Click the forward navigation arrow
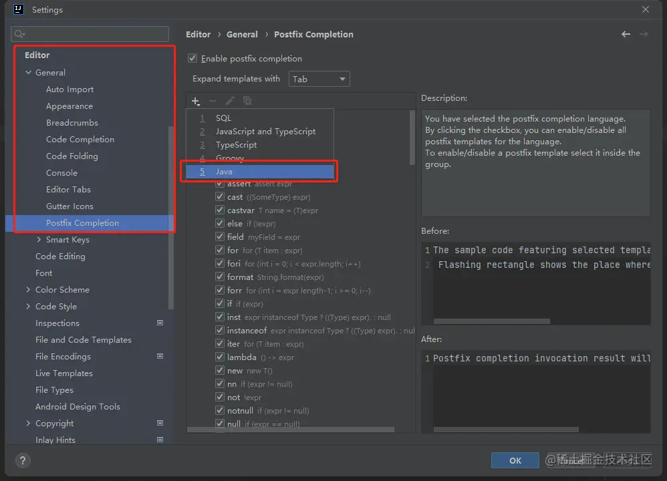This screenshot has width=667, height=481. point(644,34)
